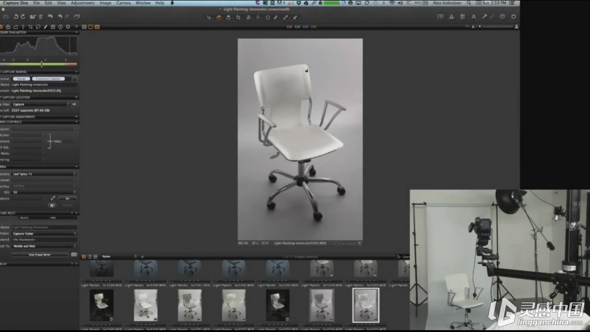The height and width of the screenshot is (332, 590).
Task: Open browser sort by Name dropdown
Action: coord(119,256)
